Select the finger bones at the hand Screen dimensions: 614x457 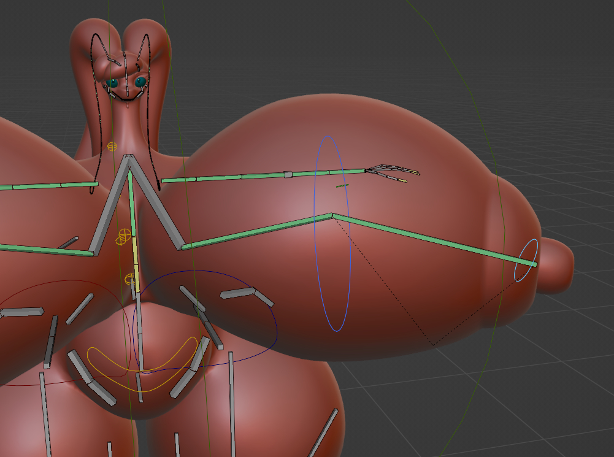click(393, 172)
